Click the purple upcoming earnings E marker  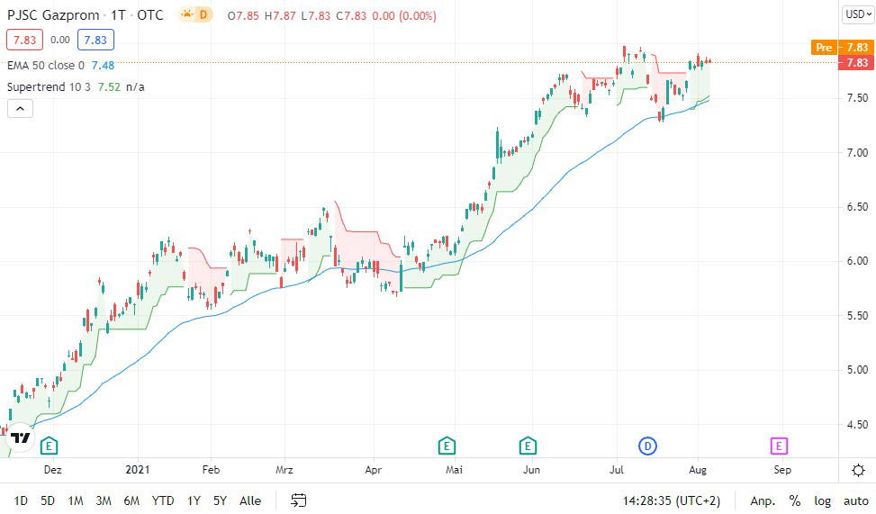[x=779, y=446]
